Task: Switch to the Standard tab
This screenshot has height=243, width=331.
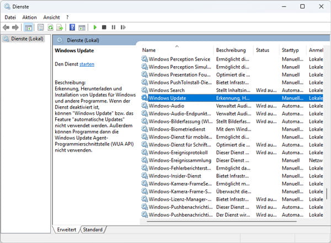Action: pos(93,229)
